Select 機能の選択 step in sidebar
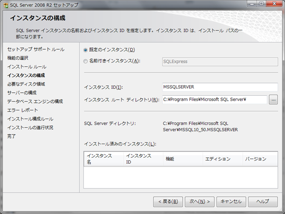Viewport: 285px width, 214px height. tap(18, 58)
